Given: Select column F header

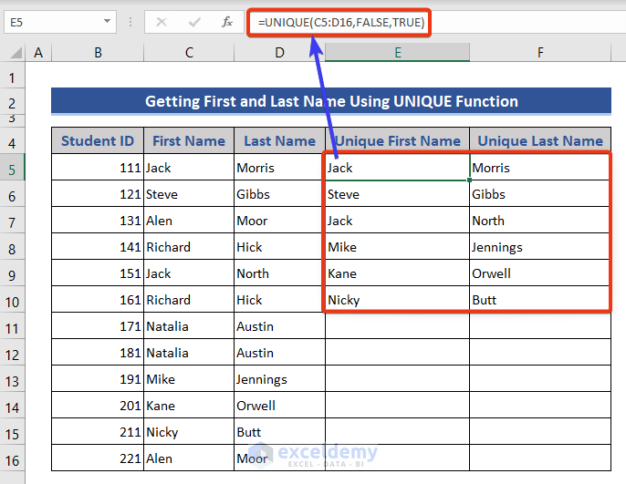Looking at the screenshot, I should coord(540,52).
